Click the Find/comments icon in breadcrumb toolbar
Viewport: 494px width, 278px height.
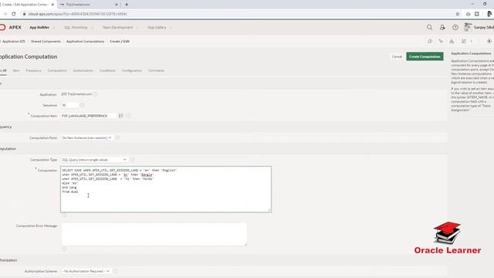coord(430,41)
